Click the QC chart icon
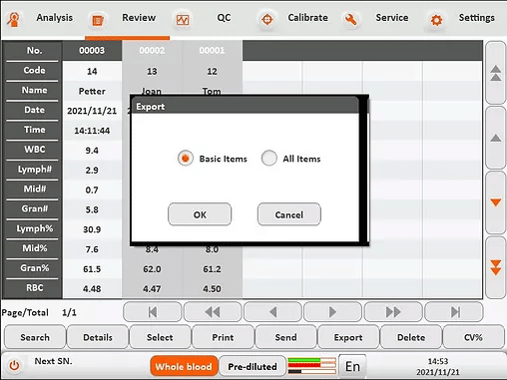 [x=183, y=20]
